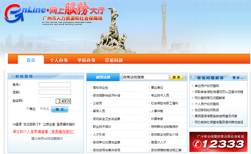Image resolution: width=251 pixels, height=154 pixels.
Task: Open FAQ 忘记密码如何取回
Action: point(207,110)
